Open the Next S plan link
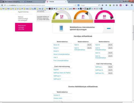 [x=76, y=45]
